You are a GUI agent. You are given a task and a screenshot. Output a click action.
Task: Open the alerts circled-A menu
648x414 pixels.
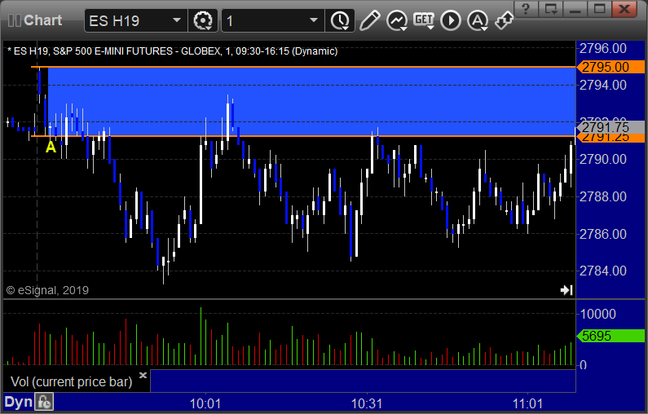[478, 20]
